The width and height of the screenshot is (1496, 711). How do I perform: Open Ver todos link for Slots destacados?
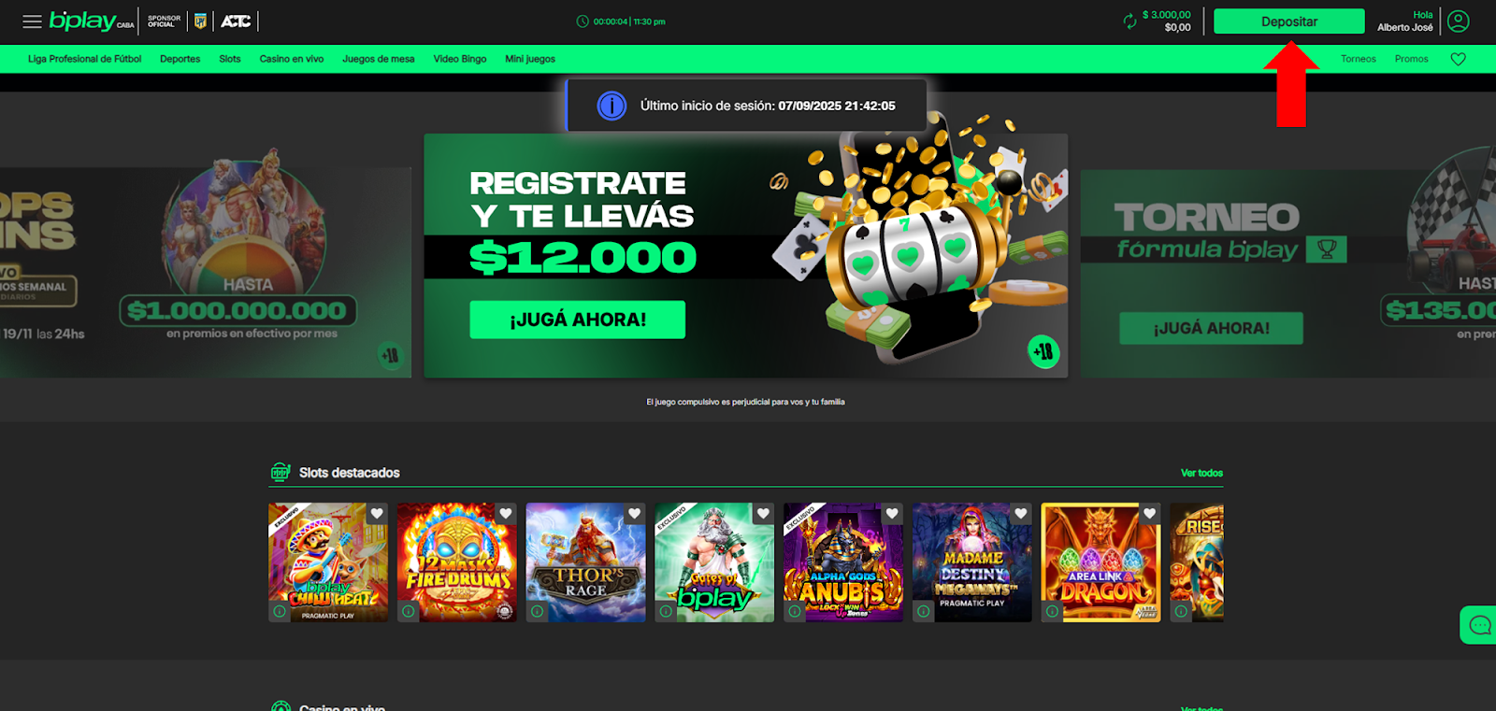[1201, 473]
